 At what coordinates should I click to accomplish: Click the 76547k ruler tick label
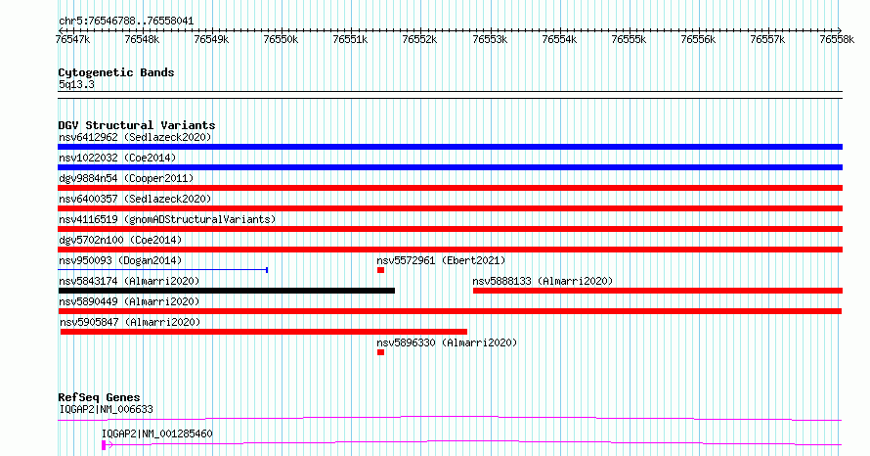72,39
